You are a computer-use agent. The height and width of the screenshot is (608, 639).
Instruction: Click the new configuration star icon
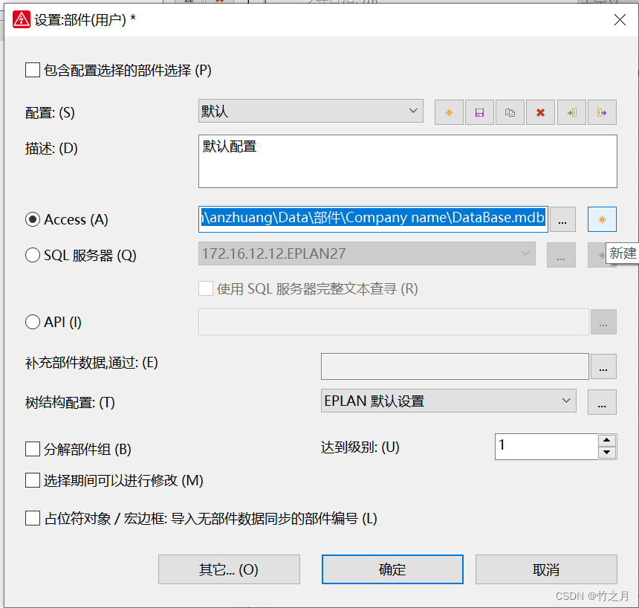[x=449, y=112]
